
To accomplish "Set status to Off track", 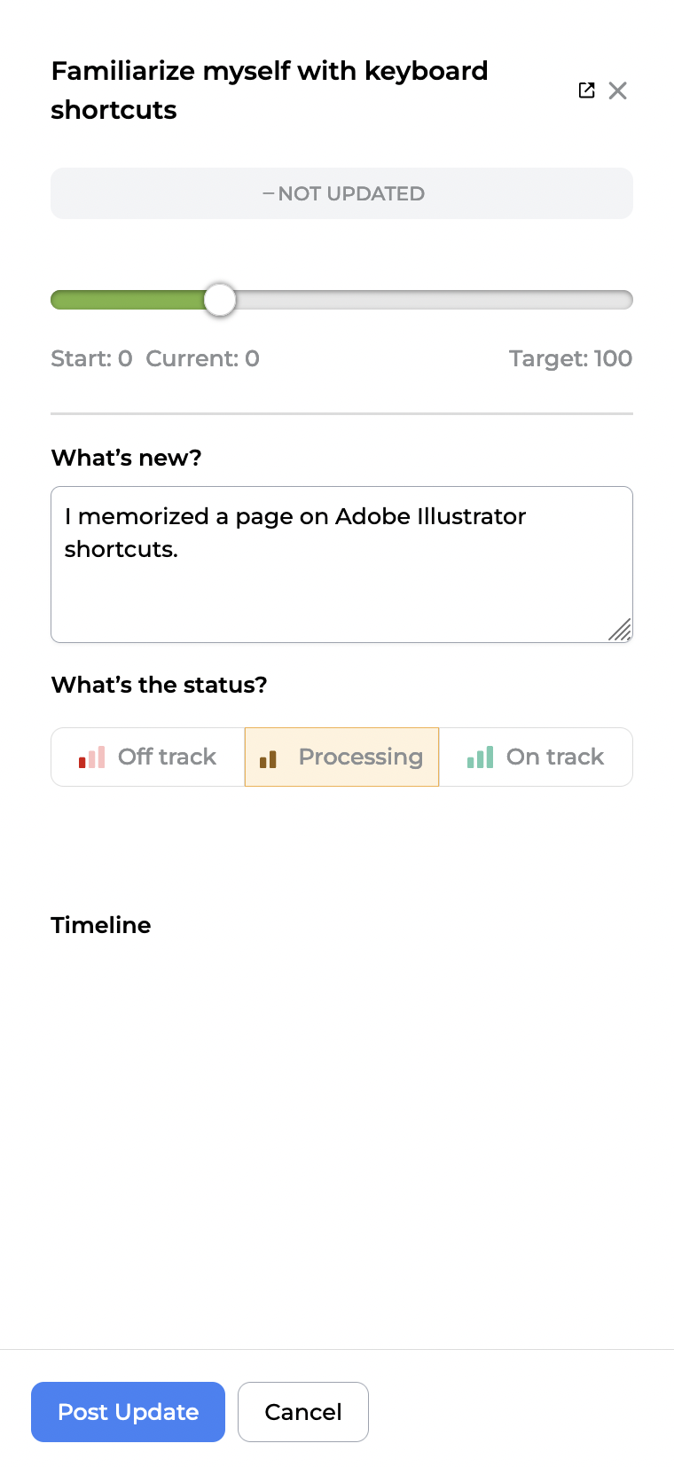I will [x=148, y=757].
